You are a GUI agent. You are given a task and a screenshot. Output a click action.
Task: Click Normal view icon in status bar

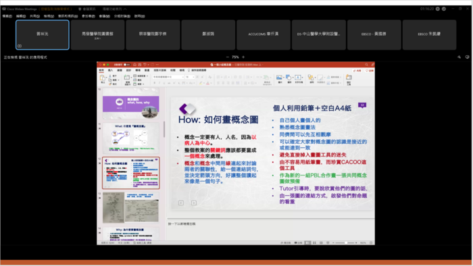(x=307, y=243)
